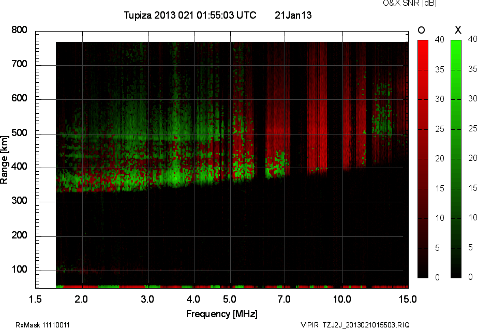Select the 'Frequency [MHz]' x-axis label
Viewport: 477px width, 329px height.
click(x=221, y=313)
